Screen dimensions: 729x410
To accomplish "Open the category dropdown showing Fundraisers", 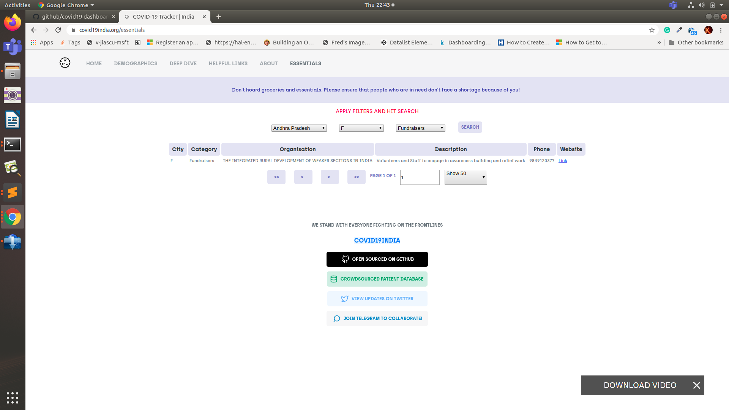I will pos(421,128).
